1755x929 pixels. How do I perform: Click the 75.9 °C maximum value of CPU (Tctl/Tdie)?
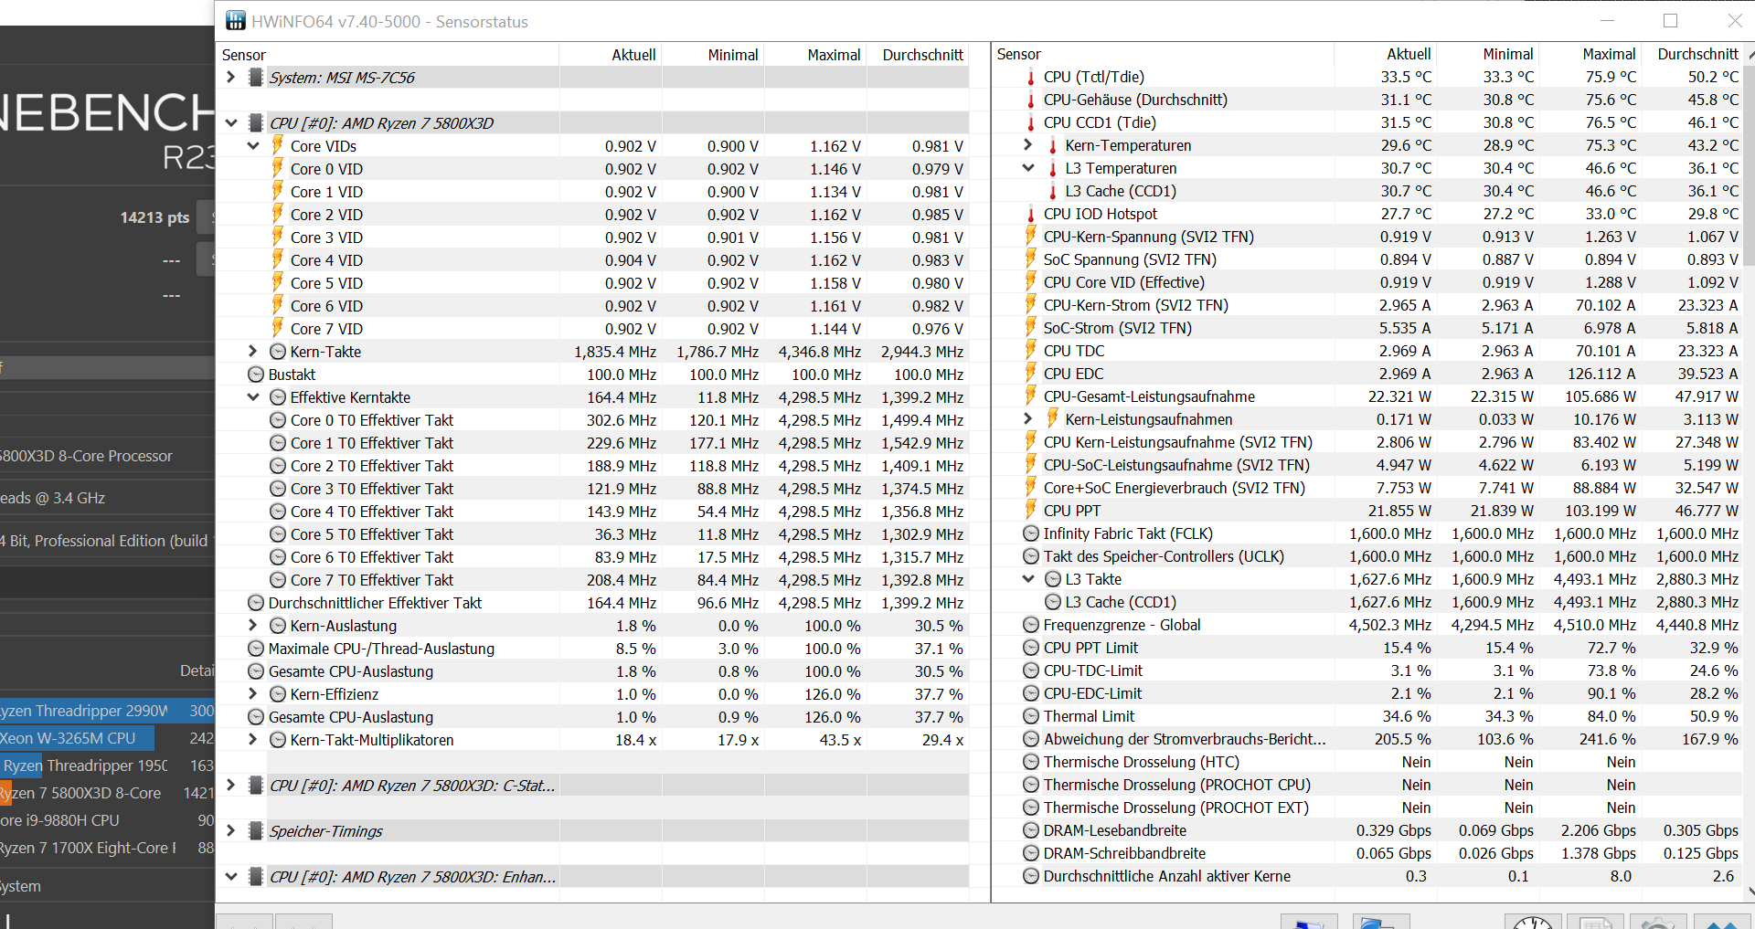pyautogui.click(x=1611, y=77)
